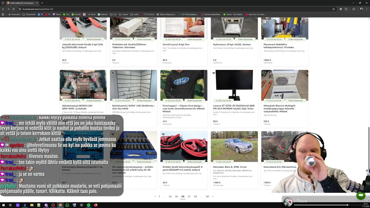Open 4K downloader app on taskbar
The width and height of the screenshot is (370, 208).
pyautogui.click(x=82, y=205)
